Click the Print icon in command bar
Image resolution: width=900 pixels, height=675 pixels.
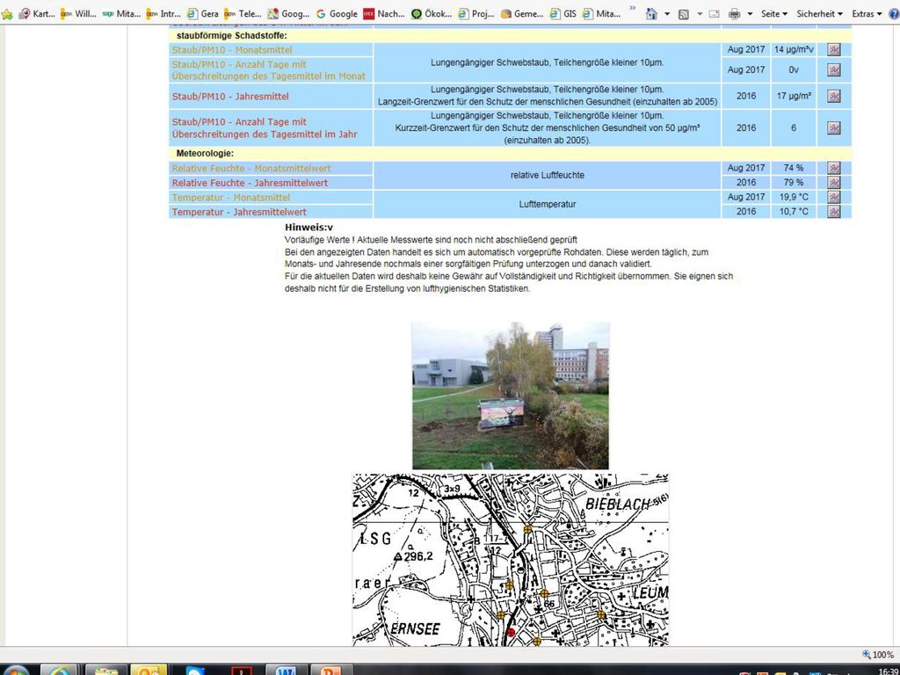[734, 14]
